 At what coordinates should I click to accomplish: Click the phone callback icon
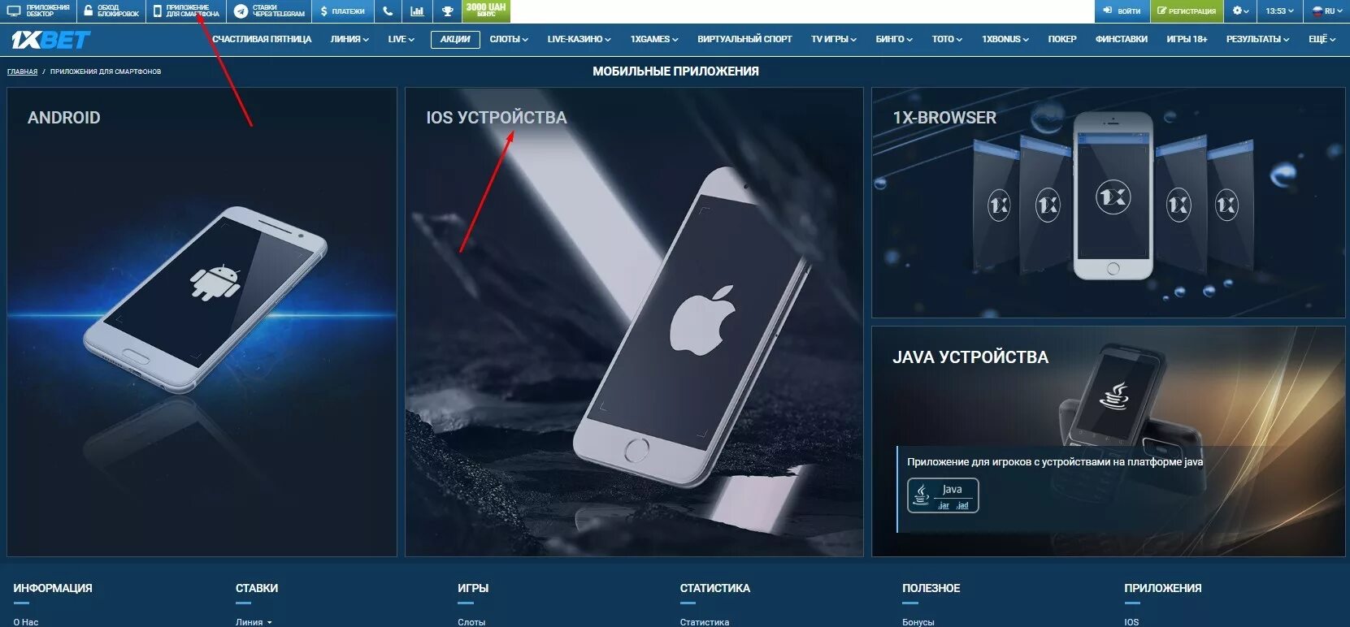click(x=388, y=11)
